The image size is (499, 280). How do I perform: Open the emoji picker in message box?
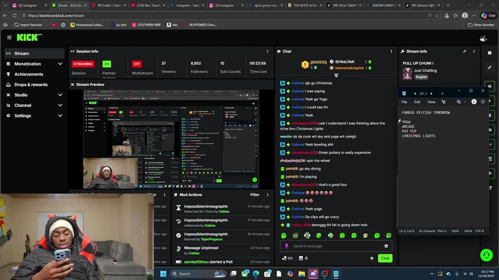(386, 246)
